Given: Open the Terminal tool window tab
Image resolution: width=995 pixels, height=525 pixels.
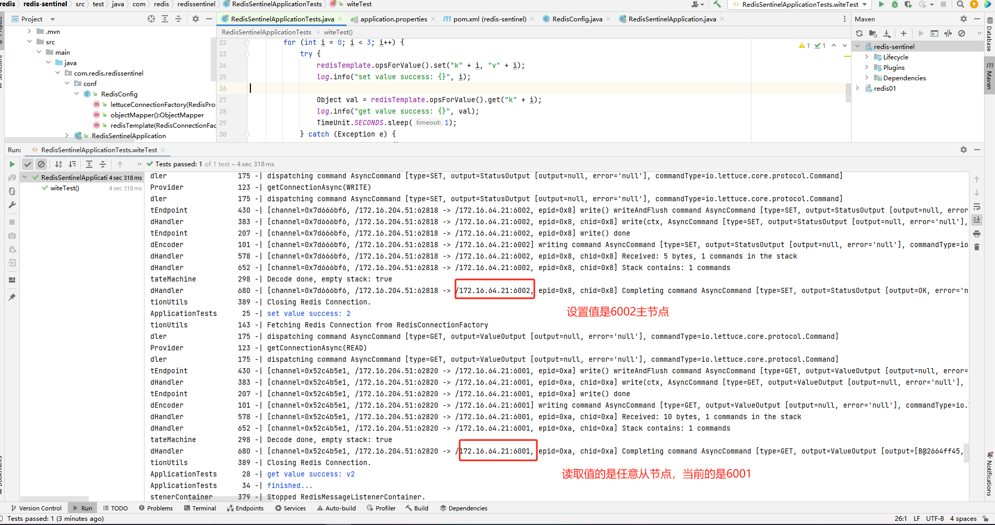Looking at the screenshot, I should 200,508.
